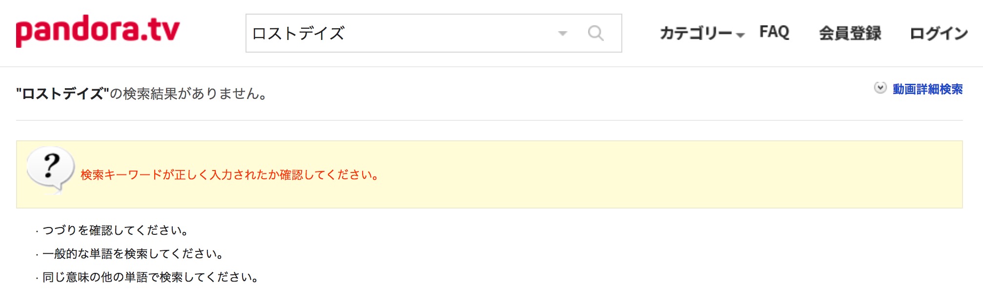Click the つづりを確認してください hint

point(115,230)
